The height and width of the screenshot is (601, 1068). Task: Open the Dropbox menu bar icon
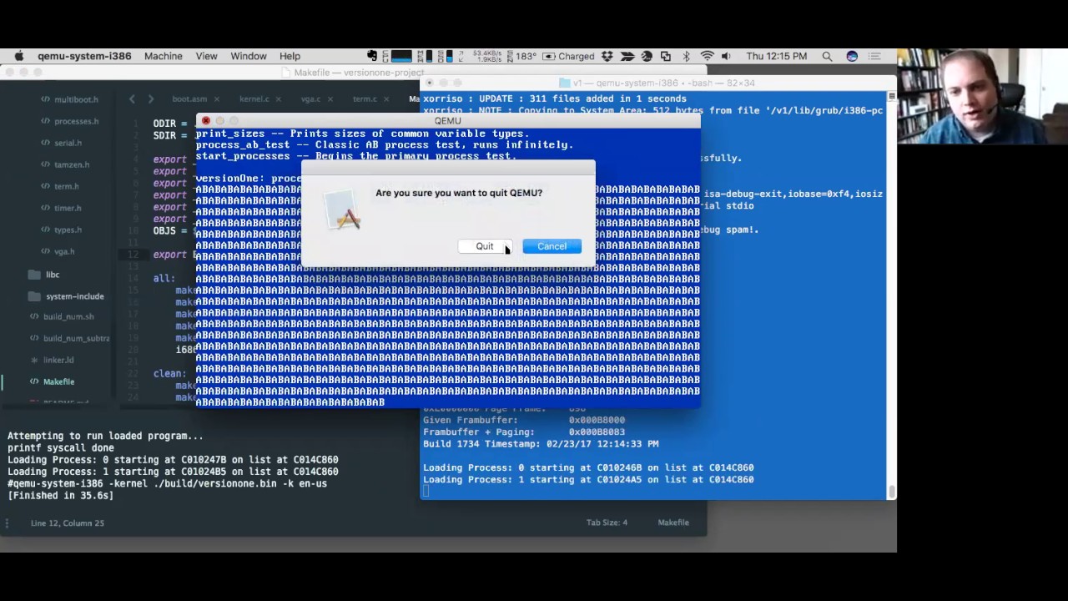tap(607, 56)
